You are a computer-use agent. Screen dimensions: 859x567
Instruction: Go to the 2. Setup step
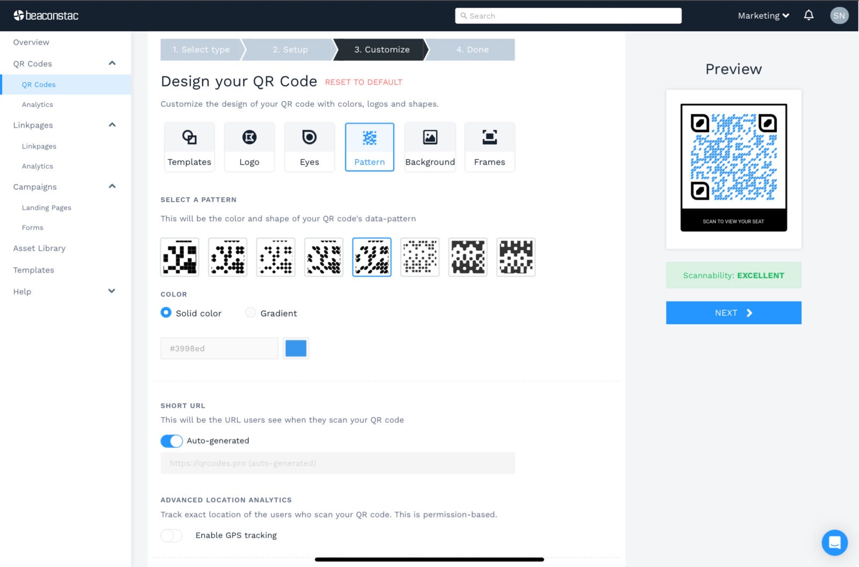point(290,49)
